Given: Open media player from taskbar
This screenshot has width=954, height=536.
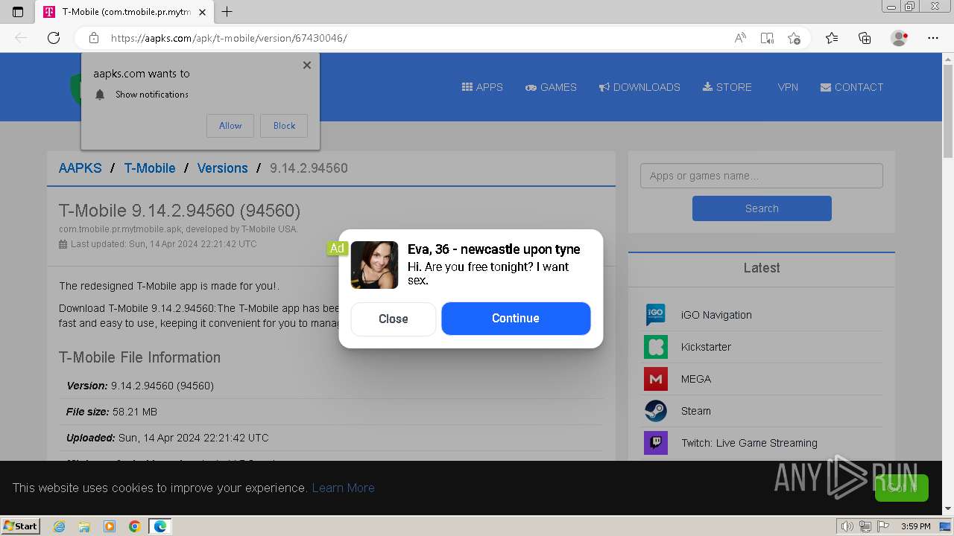Looking at the screenshot, I should (110, 526).
